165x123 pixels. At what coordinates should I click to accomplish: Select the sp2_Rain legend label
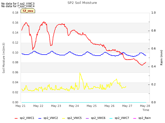[x=145, y=118]
